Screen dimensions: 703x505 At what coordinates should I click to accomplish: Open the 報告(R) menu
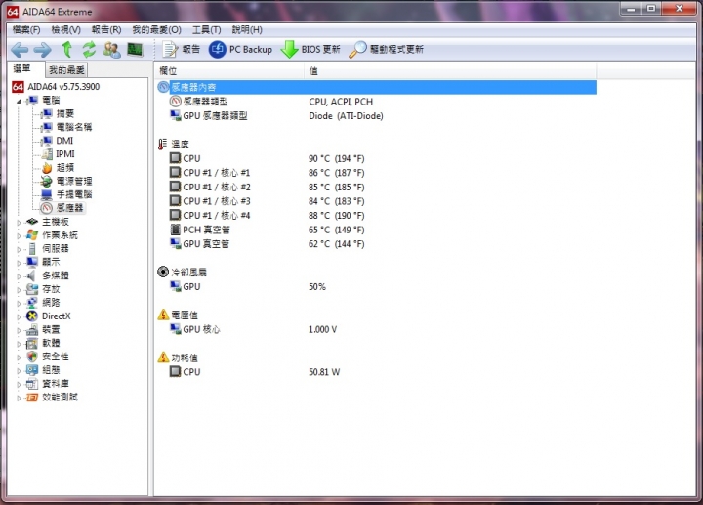click(x=106, y=30)
